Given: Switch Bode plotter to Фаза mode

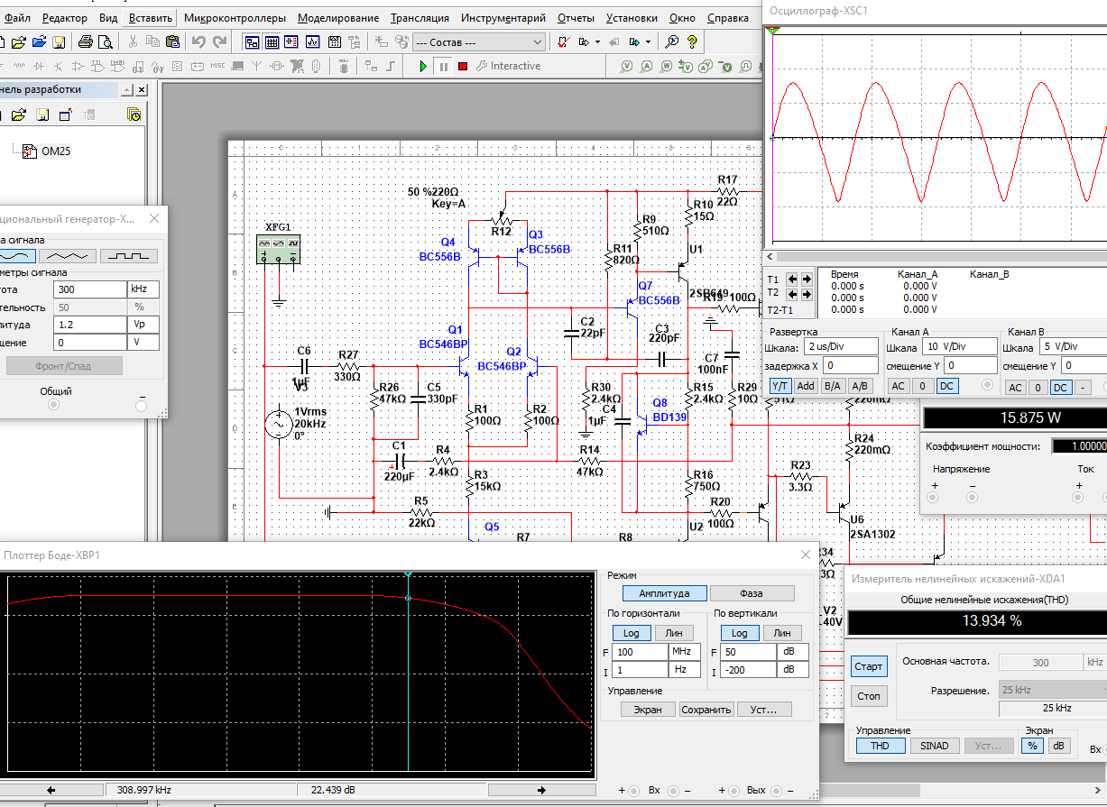Looking at the screenshot, I should (x=752, y=593).
